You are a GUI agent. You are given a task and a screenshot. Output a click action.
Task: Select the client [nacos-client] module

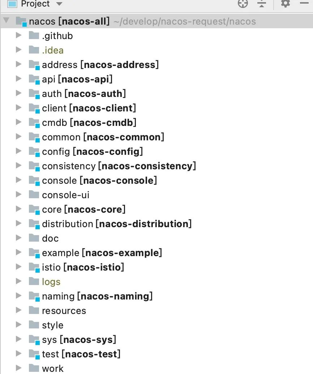coord(89,108)
